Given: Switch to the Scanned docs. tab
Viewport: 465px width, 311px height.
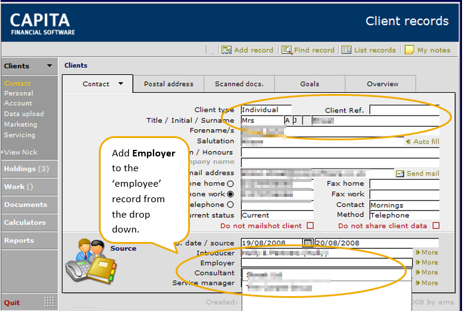Looking at the screenshot, I should (x=239, y=84).
